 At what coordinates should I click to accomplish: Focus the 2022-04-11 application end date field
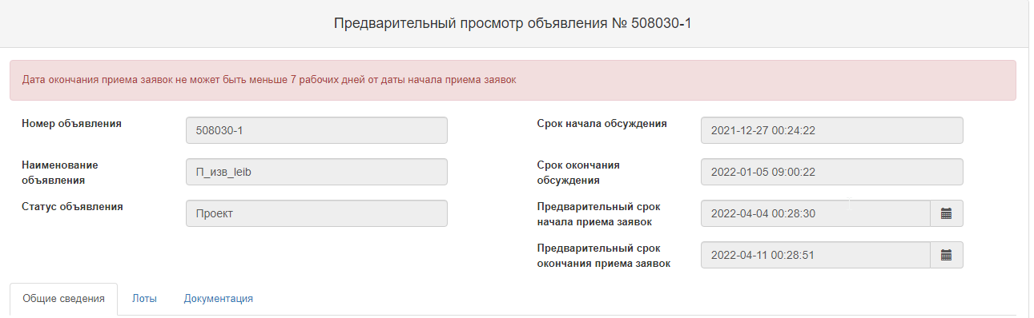coord(815,255)
